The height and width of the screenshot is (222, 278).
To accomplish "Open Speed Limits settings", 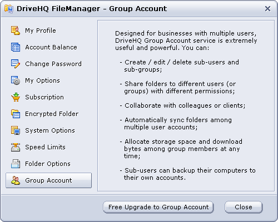I will coord(45,147).
